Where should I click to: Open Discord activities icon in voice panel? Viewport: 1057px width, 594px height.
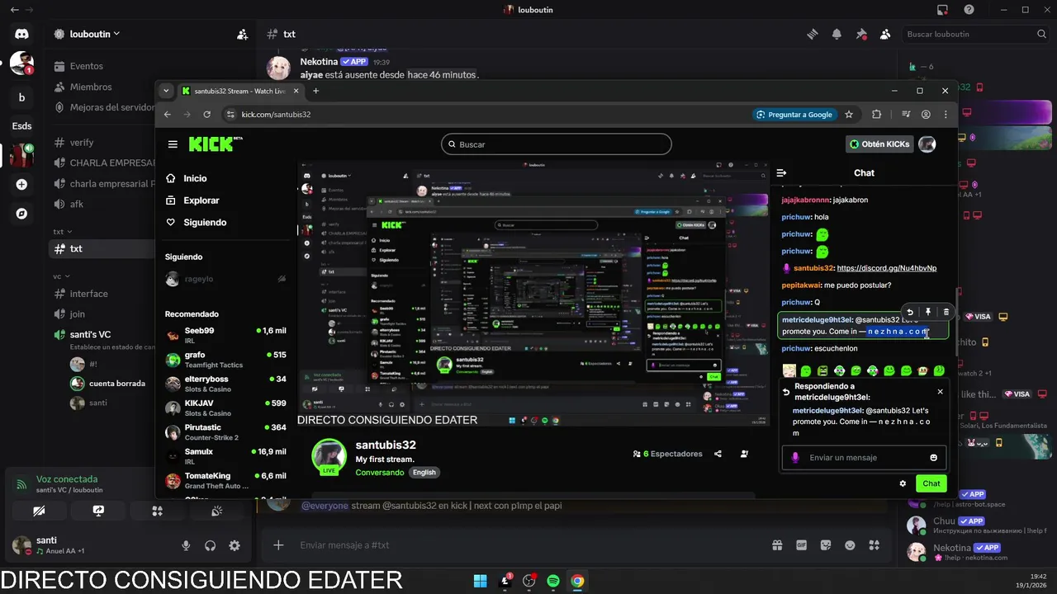157,511
